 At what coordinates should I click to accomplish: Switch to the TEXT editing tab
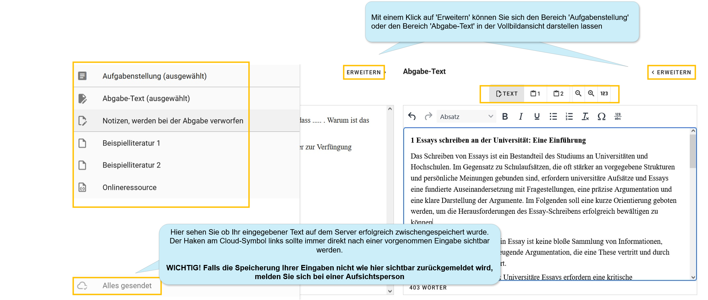pos(506,94)
